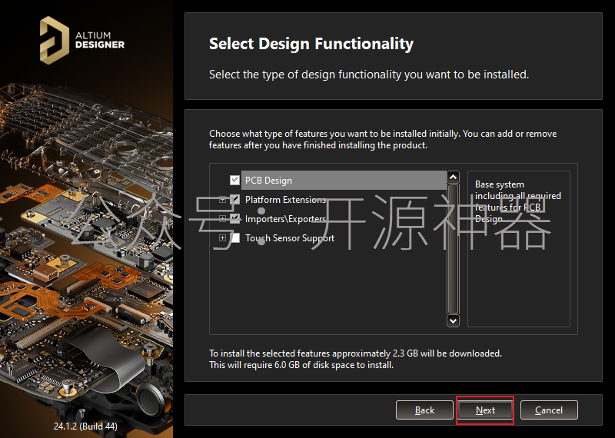Click the 'approximately 2.3 GB will be downloaded' text
This screenshot has height=438, width=615.
tap(417, 353)
